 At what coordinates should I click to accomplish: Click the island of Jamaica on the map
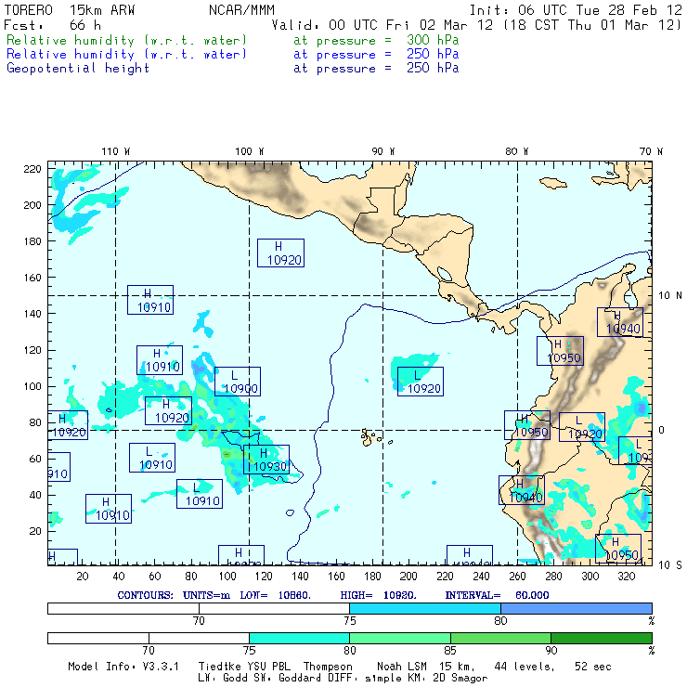pos(553,183)
